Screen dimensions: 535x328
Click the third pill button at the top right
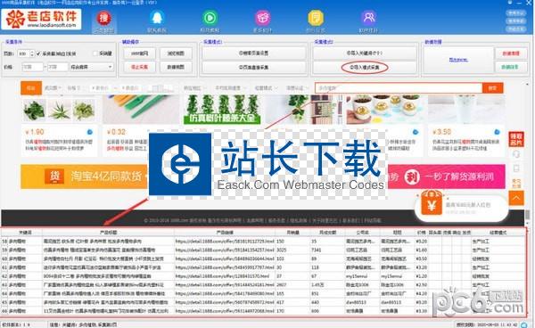click(515, 29)
